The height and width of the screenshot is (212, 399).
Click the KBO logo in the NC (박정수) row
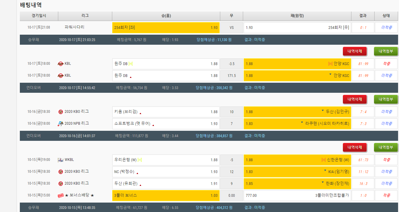click(x=60, y=172)
